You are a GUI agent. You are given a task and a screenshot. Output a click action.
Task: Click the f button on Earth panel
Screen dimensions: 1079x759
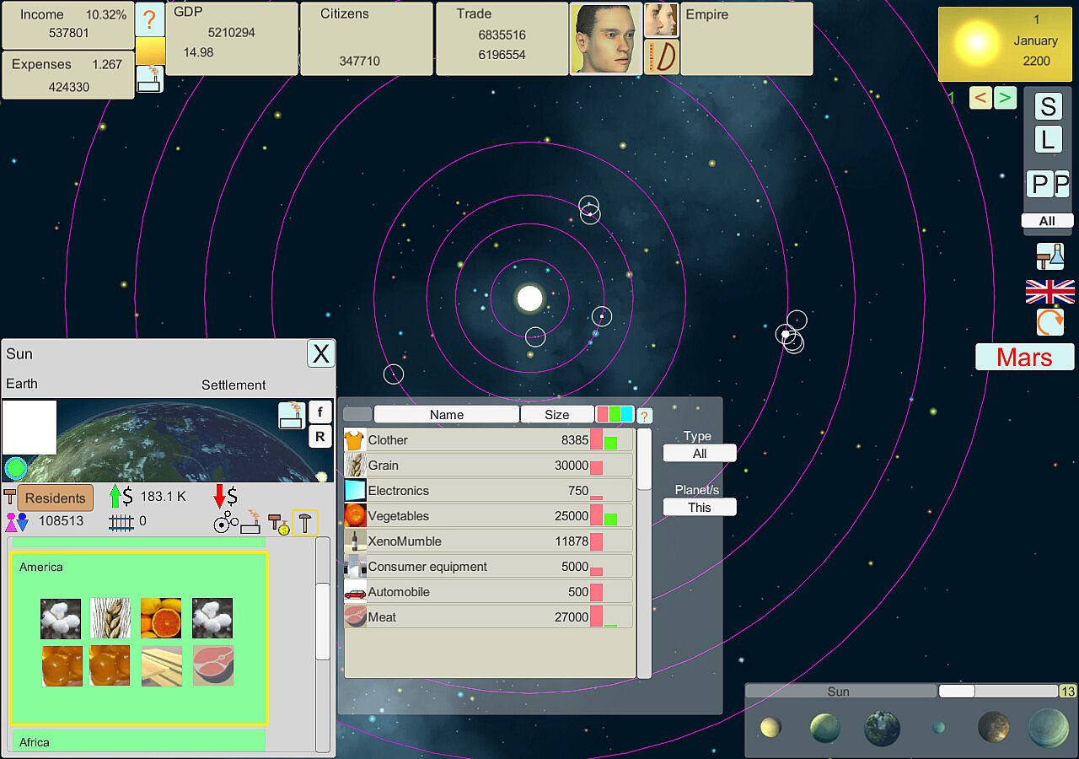(319, 412)
